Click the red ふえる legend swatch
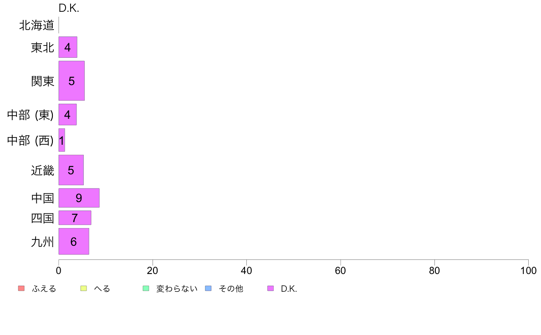This screenshot has width=541, height=335. point(21,289)
